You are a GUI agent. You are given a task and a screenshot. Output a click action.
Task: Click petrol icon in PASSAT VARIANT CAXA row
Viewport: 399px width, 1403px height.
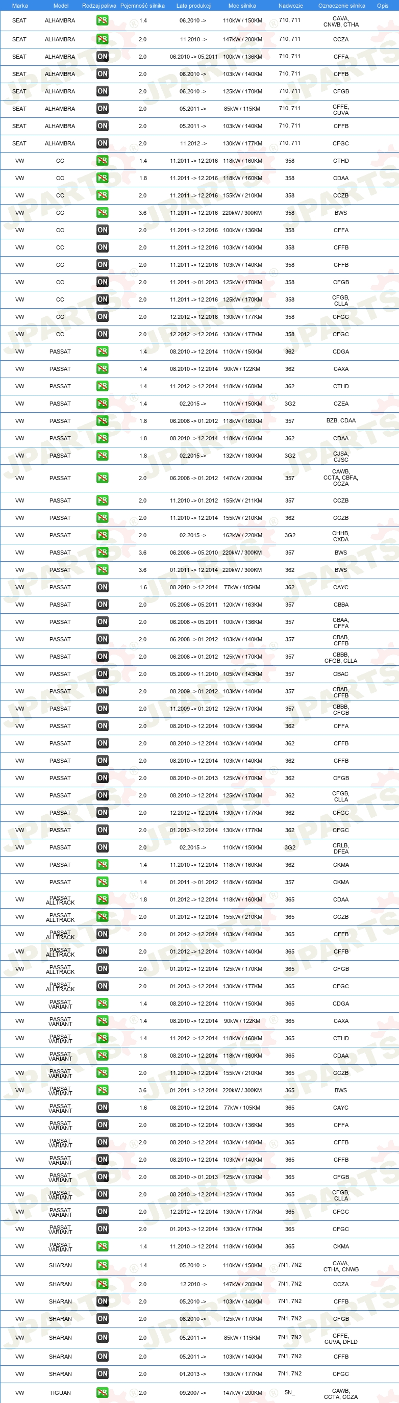coord(103,1021)
